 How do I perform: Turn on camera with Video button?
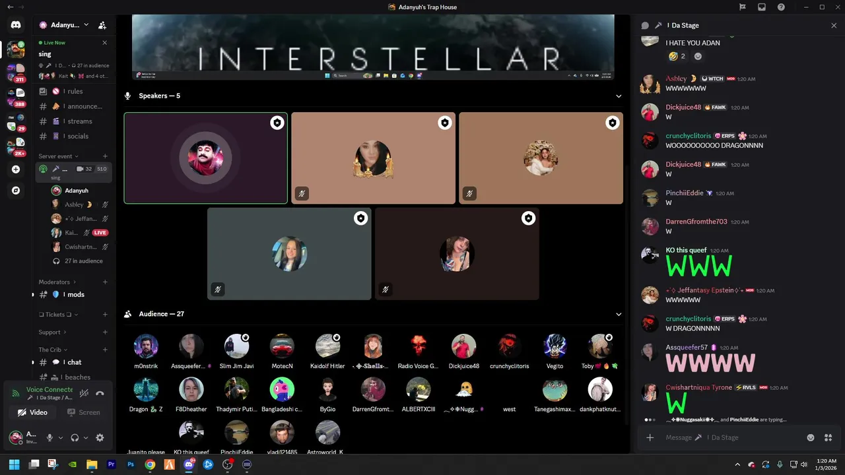(x=32, y=412)
